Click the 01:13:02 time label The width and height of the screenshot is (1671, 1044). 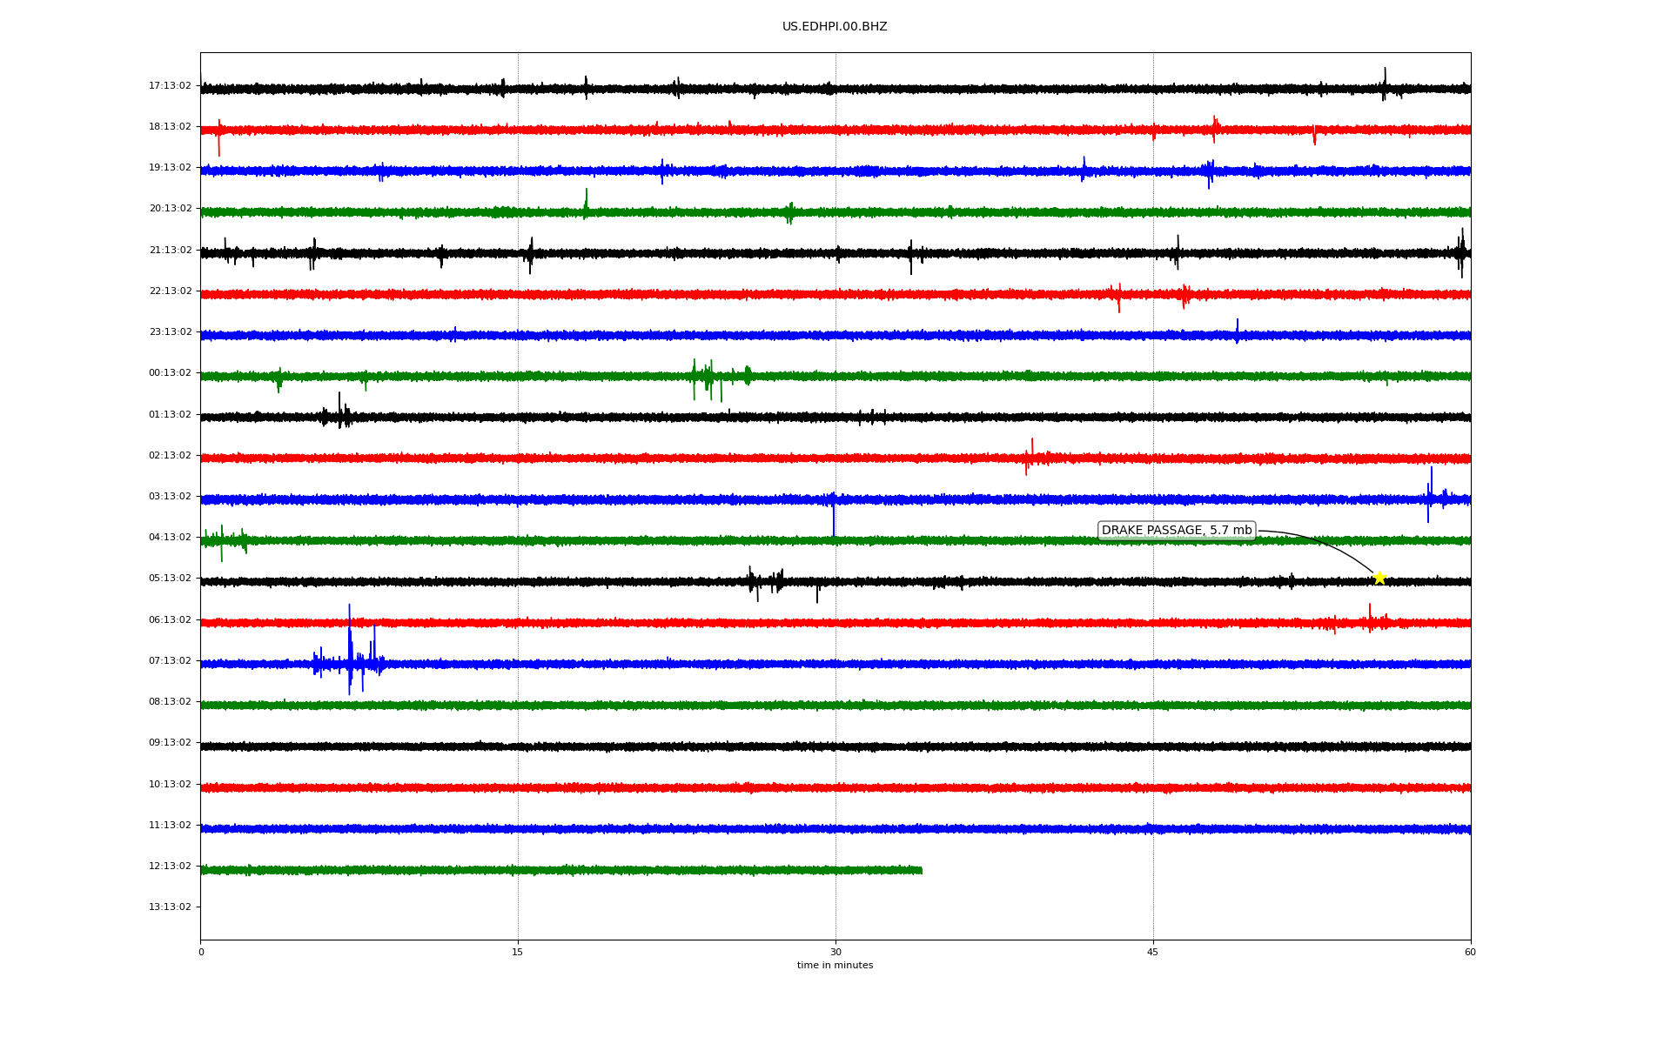[x=170, y=415]
